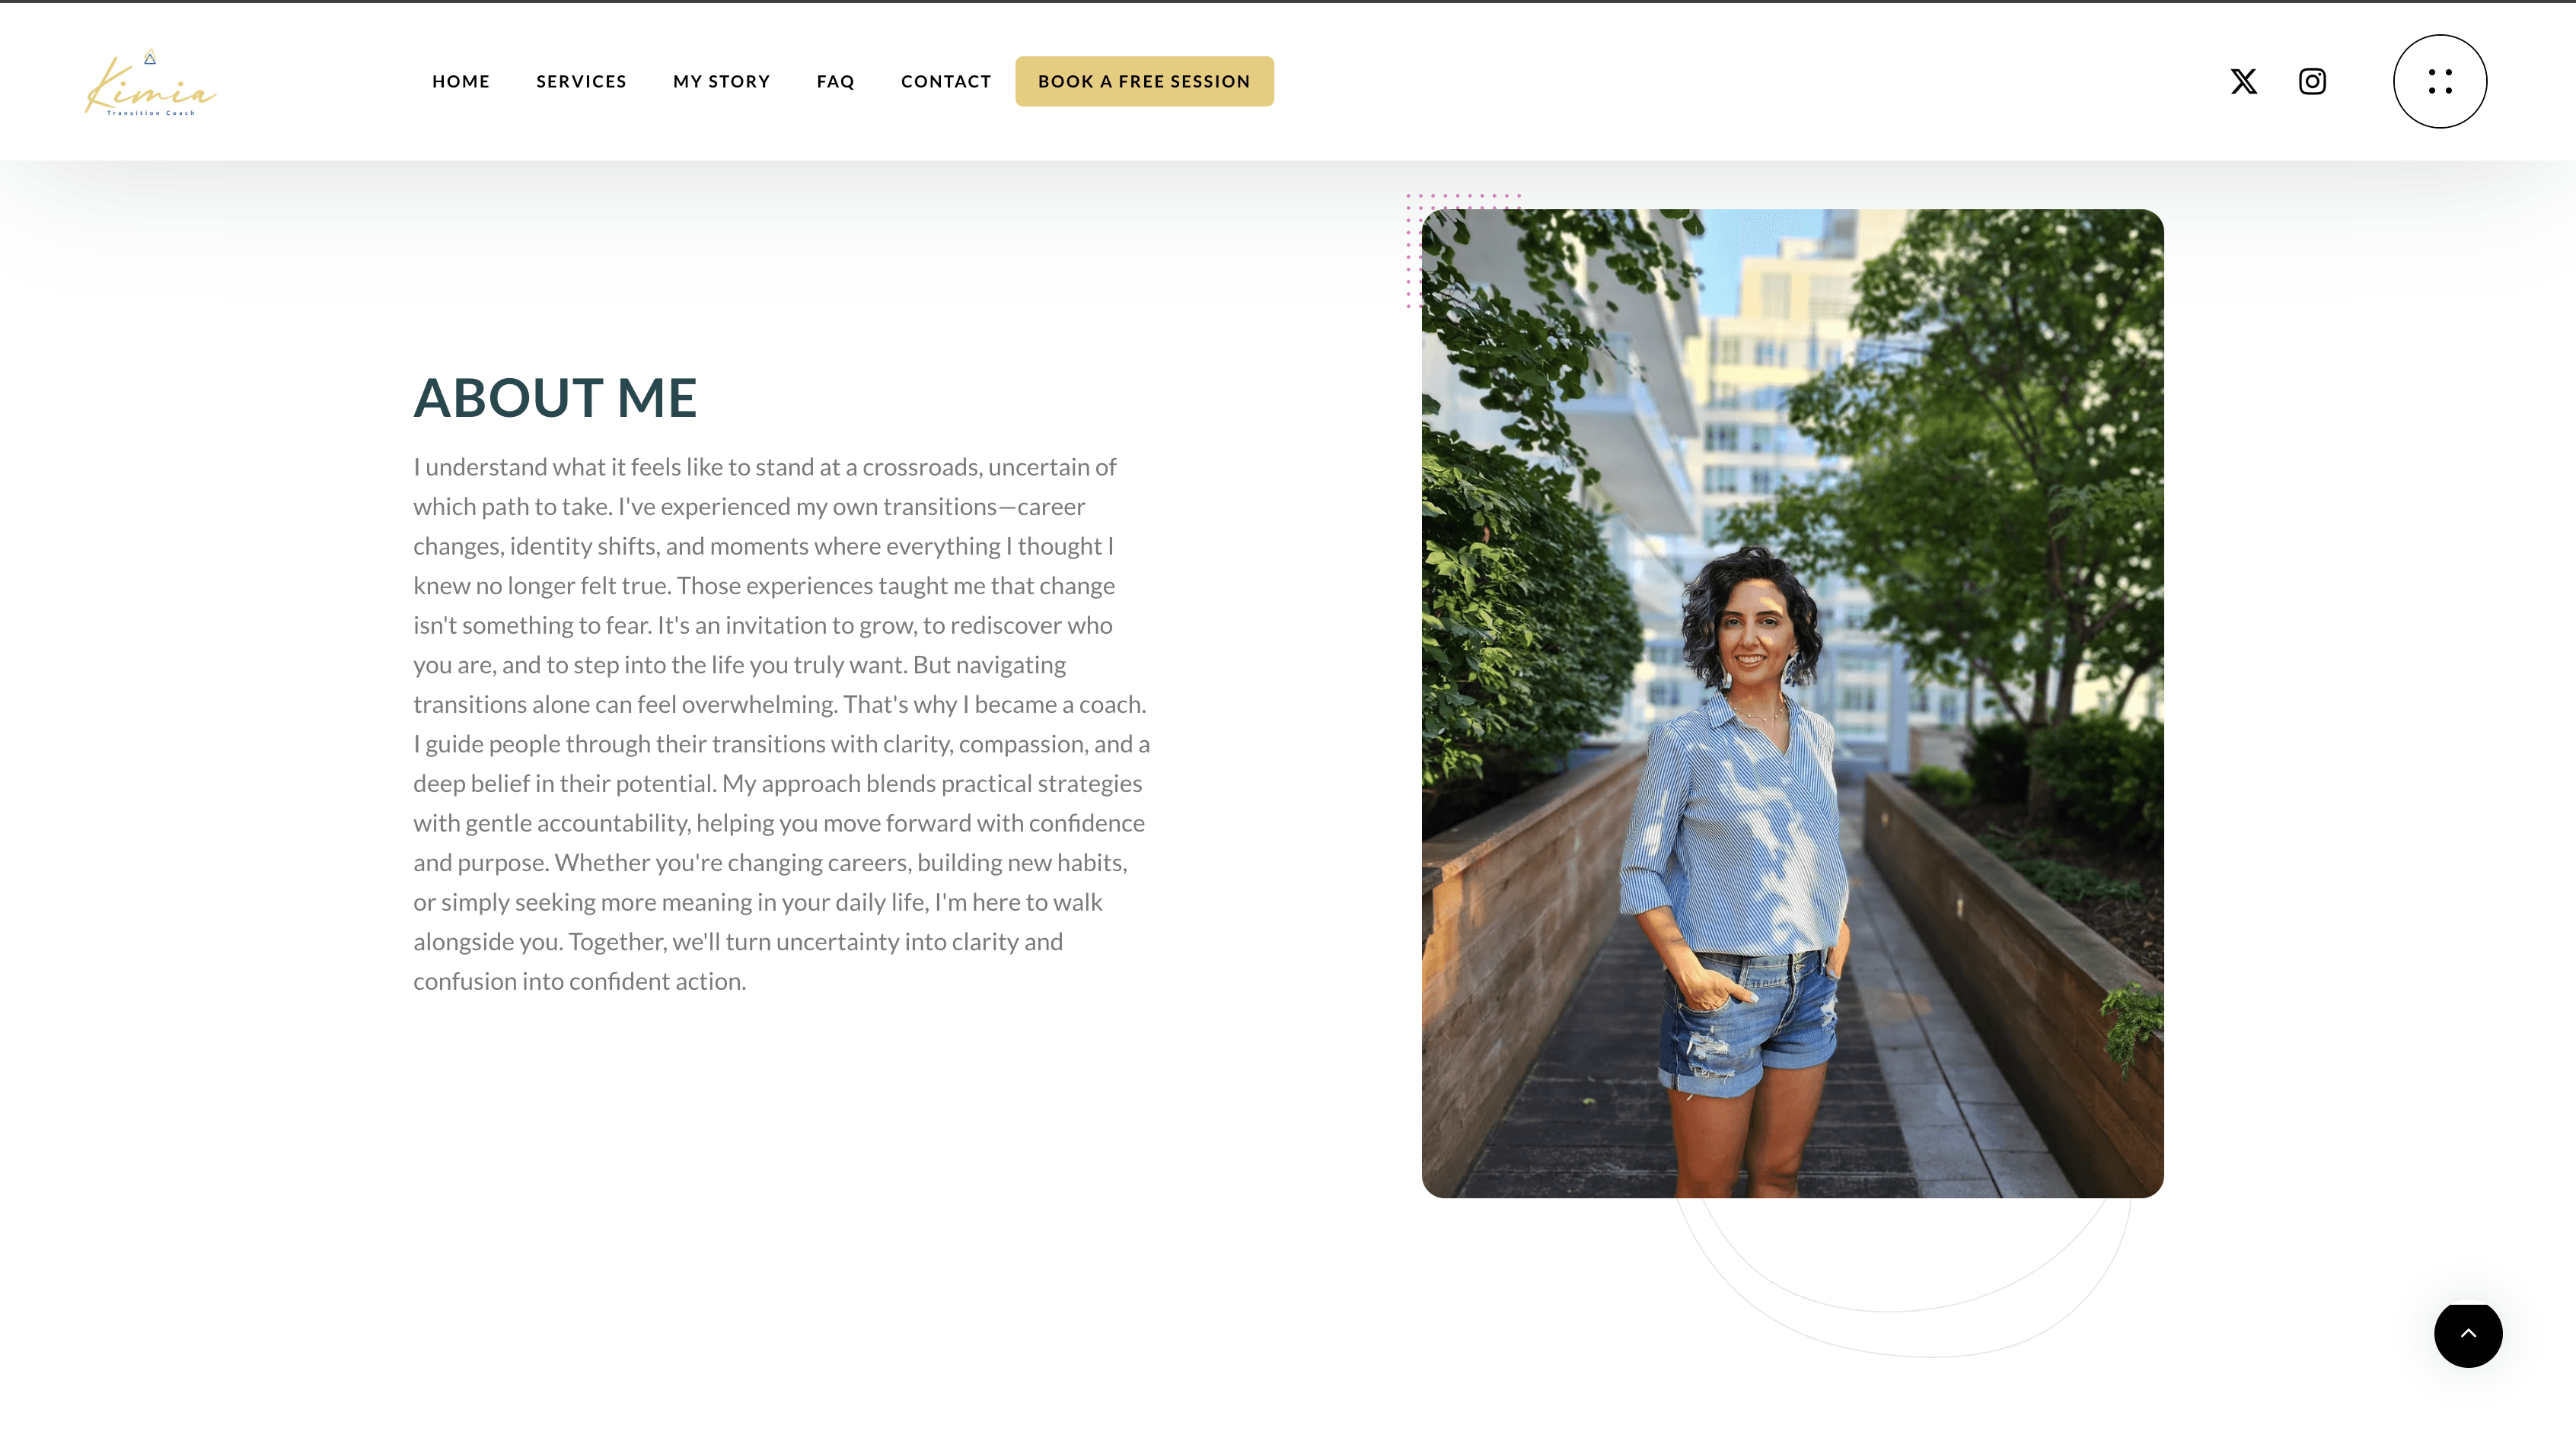Click the scroll-to-top arrow button
Screen dimensions: 2576x1444
pyautogui.click(x=2467, y=1333)
